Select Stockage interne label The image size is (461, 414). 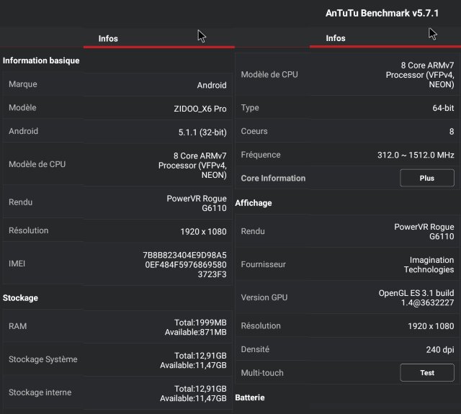click(40, 392)
